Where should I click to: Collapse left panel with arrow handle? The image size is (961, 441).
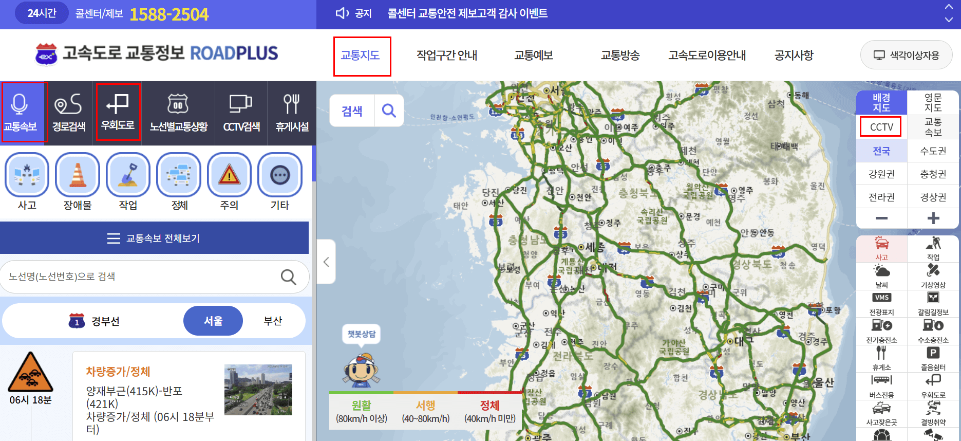326,262
